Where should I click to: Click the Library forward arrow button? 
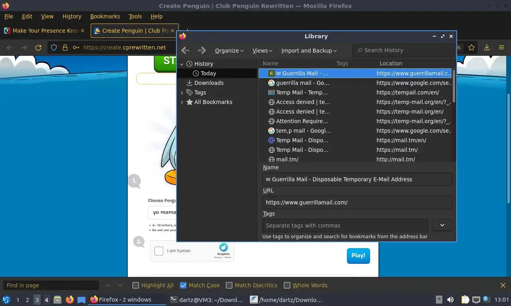(202, 51)
